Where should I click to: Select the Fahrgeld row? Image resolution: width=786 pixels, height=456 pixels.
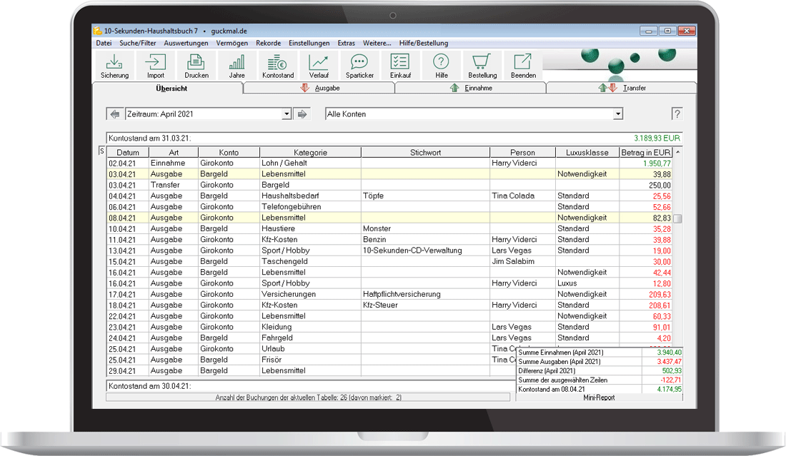coord(389,338)
